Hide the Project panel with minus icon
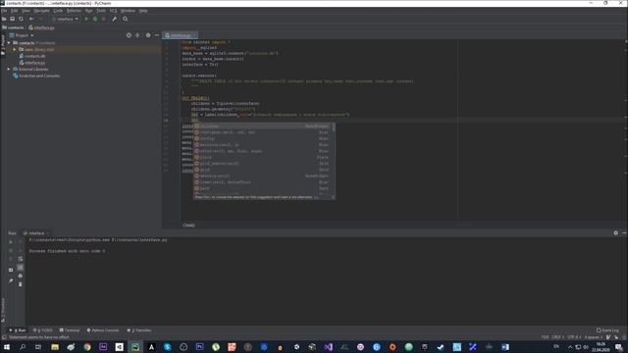This screenshot has height=353, width=628. point(157,35)
